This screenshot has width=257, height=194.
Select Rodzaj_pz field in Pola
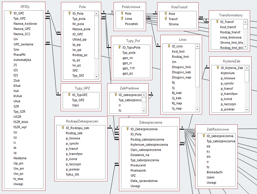coord(80,55)
